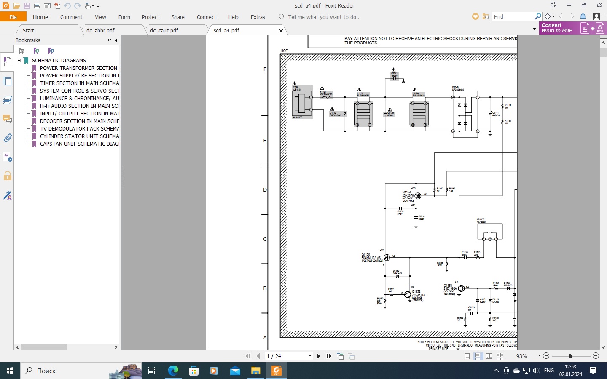Open the TIMER SECTION IN MAIN SCHEMA bookmark
This screenshot has height=379, width=607.
[79, 83]
